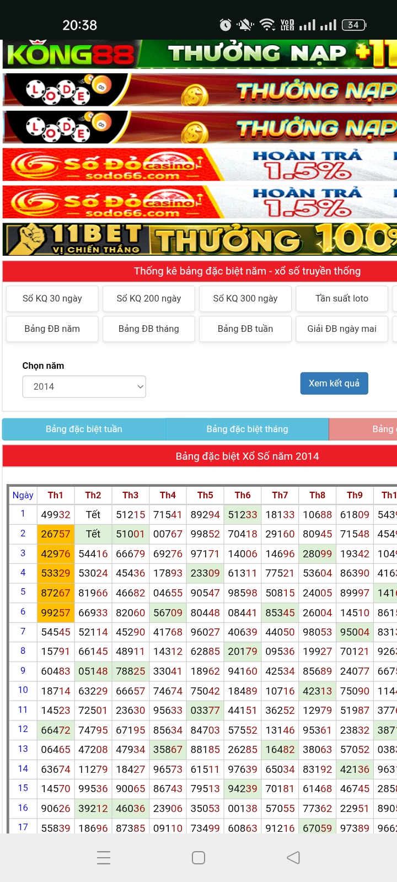The height and width of the screenshot is (882, 397).
Task: Open Sổ KQ 30 ngày
Action: pyautogui.click(x=52, y=298)
